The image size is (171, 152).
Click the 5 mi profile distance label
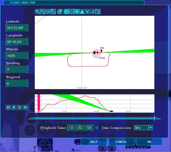tap(64, 111)
